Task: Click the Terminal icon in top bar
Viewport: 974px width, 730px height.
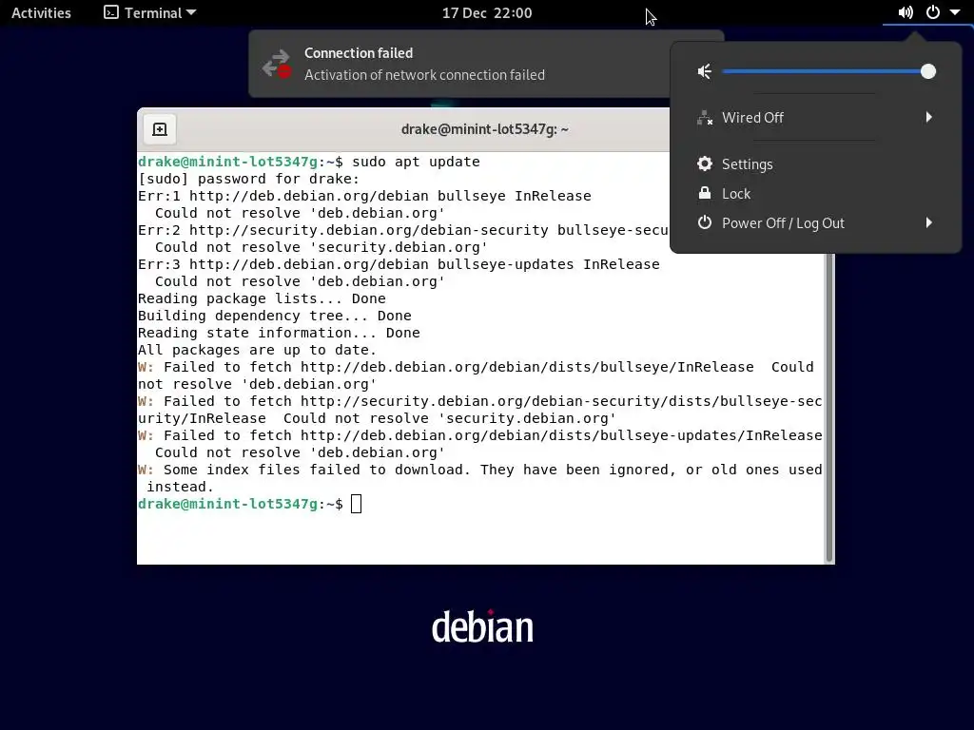Action: click(111, 12)
